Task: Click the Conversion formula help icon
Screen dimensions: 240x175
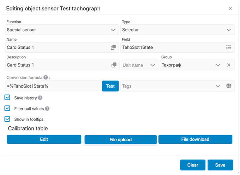Action: tap(46, 77)
